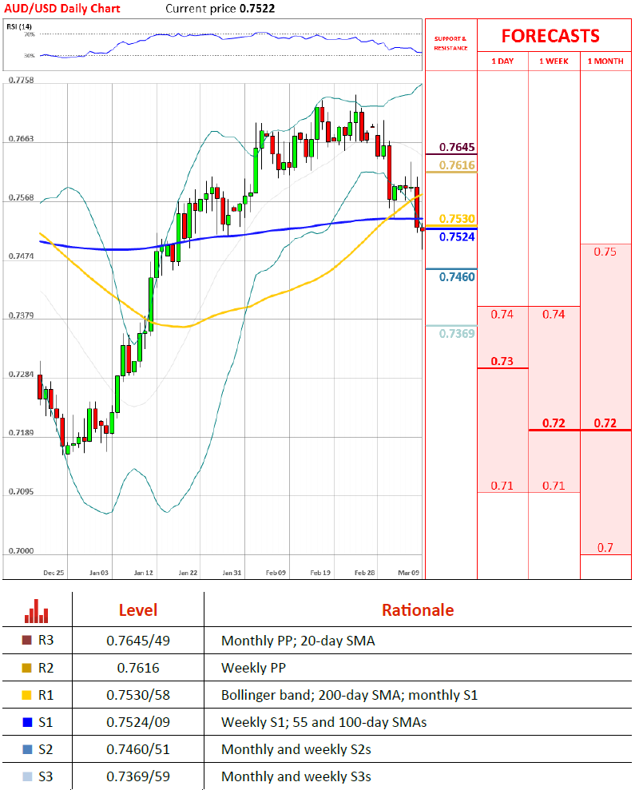Click the 0.7474 price axis label

[21, 256]
